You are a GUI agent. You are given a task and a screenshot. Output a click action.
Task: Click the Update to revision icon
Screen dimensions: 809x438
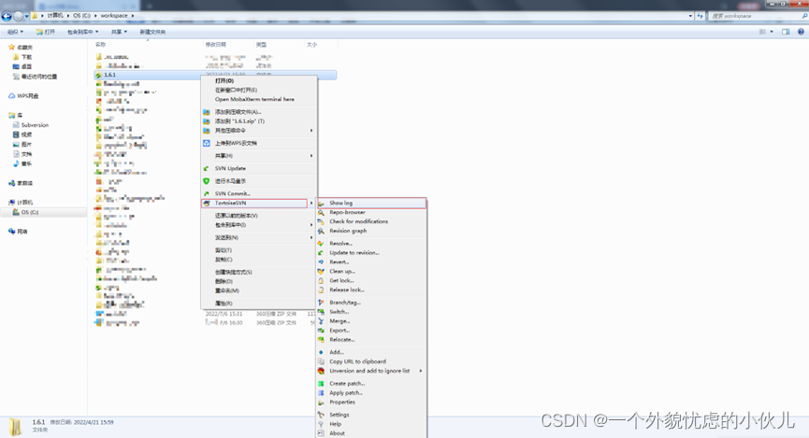(321, 253)
